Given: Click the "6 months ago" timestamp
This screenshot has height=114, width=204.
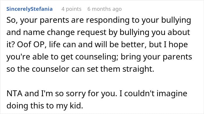Looking at the screenshot, I should pyautogui.click(x=105, y=9).
